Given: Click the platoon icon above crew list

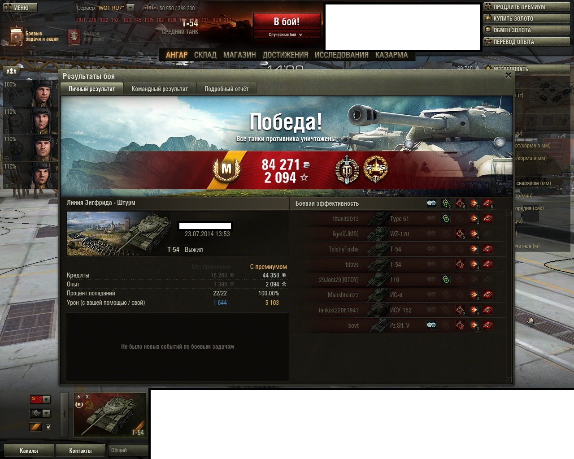Looking at the screenshot, I should tap(12, 71).
